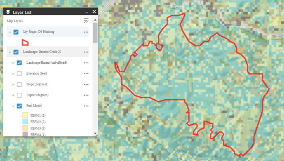Disable the Fuel Model layer
Viewport: 284px width, 161px height.
[19, 106]
